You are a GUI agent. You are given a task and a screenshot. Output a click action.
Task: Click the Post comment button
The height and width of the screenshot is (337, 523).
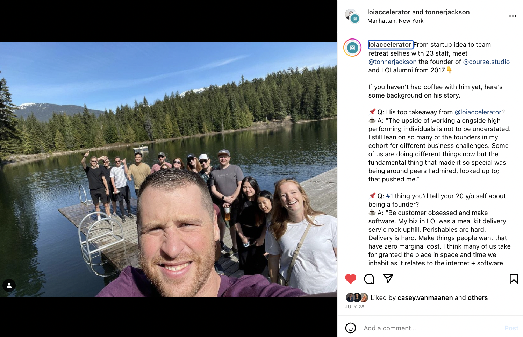(511, 328)
